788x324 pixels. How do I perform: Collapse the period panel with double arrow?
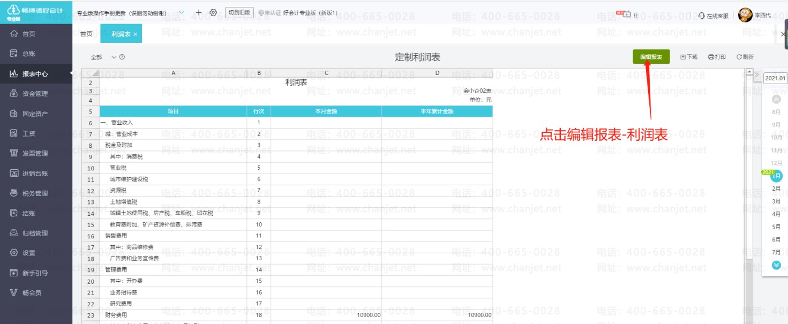click(x=757, y=76)
